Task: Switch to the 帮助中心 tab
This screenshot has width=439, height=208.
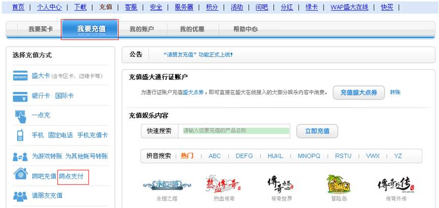Action: (246, 29)
